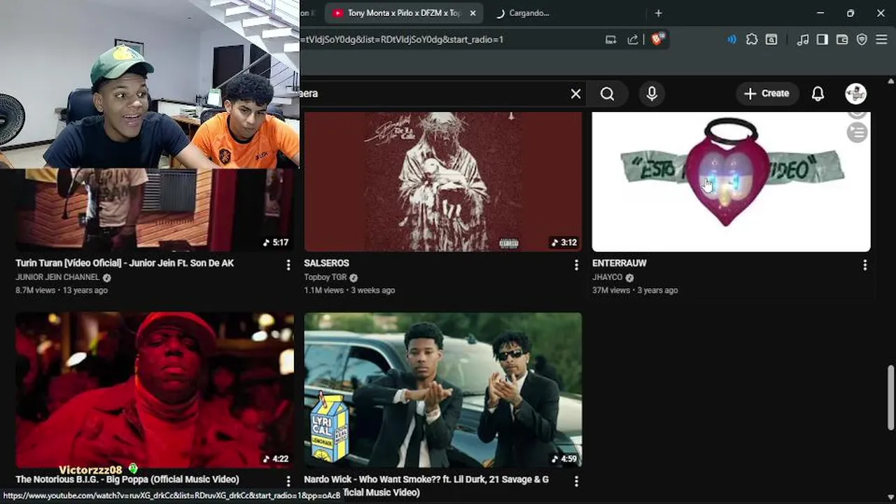Click Nardo Wick - Who Want Smoke?? title
Viewport: 896px width, 504px height.
click(x=426, y=486)
